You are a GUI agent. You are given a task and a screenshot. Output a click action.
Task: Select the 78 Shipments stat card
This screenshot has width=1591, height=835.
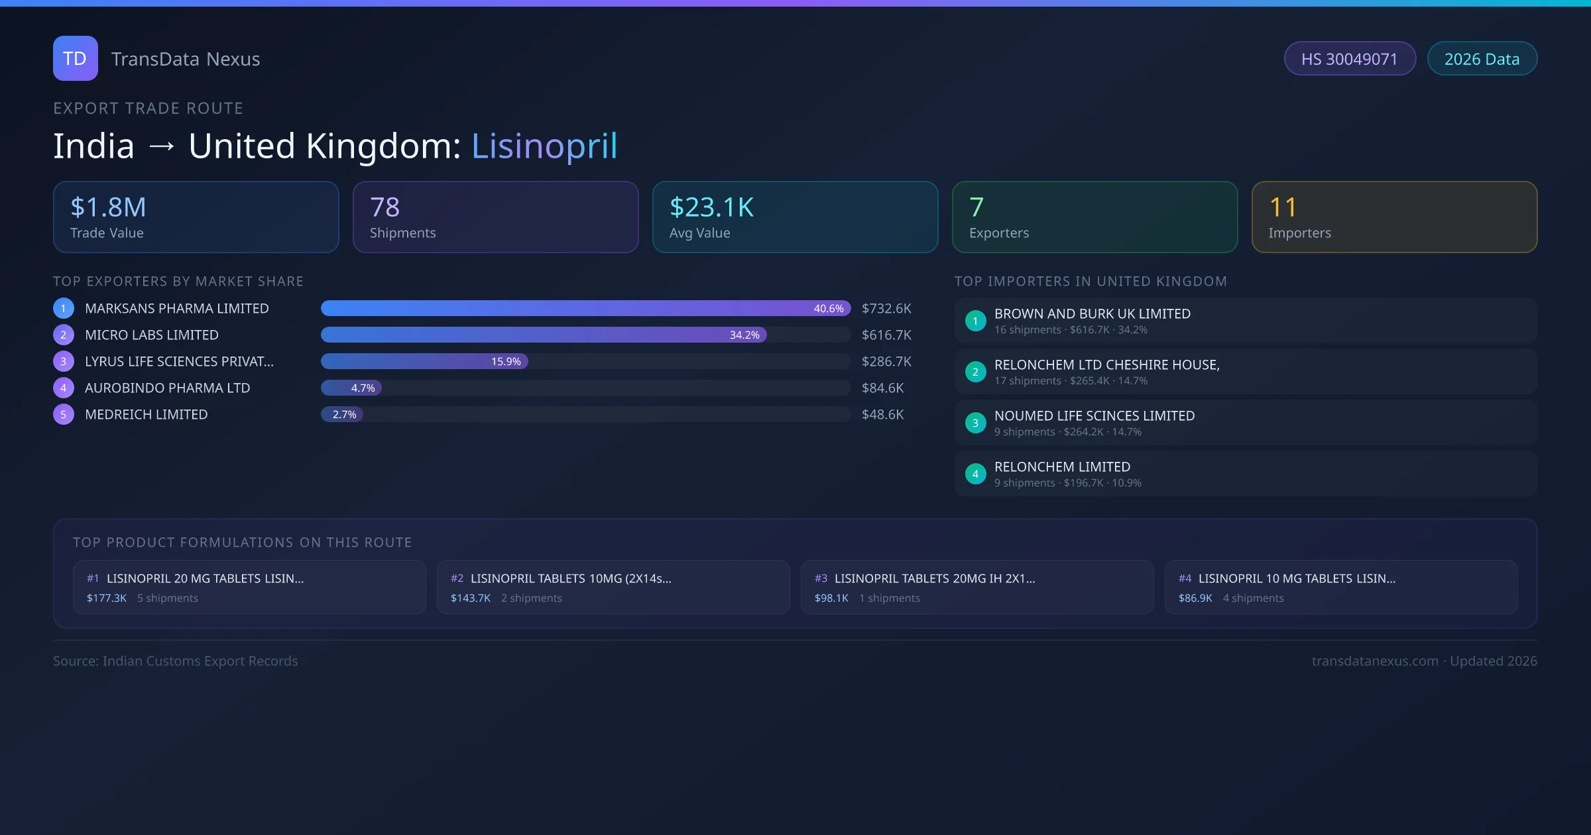click(x=495, y=217)
